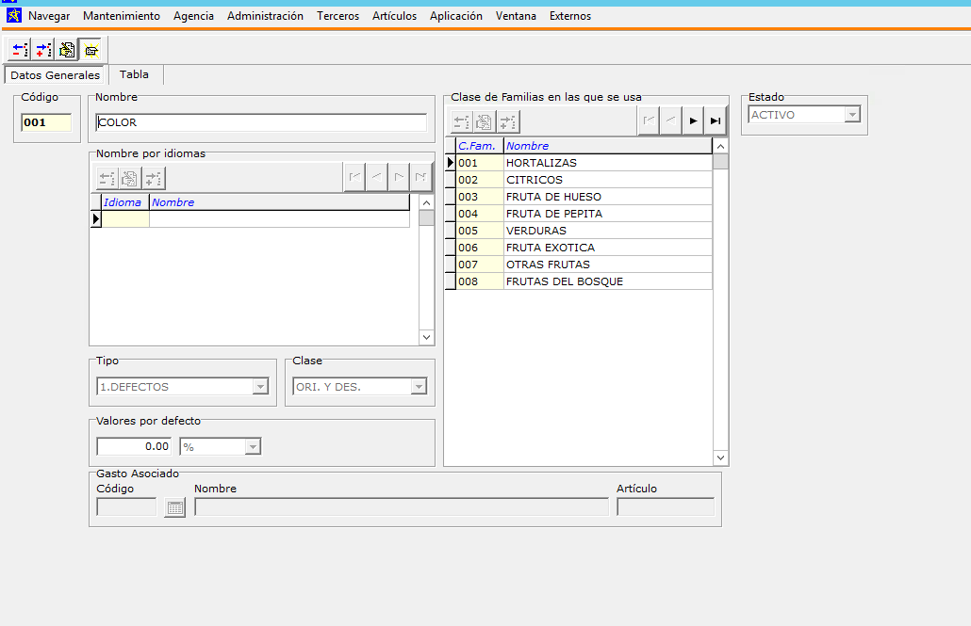Open the percent unit dropdown in Valores por defecto
This screenshot has height=626, width=971.
coord(253,447)
